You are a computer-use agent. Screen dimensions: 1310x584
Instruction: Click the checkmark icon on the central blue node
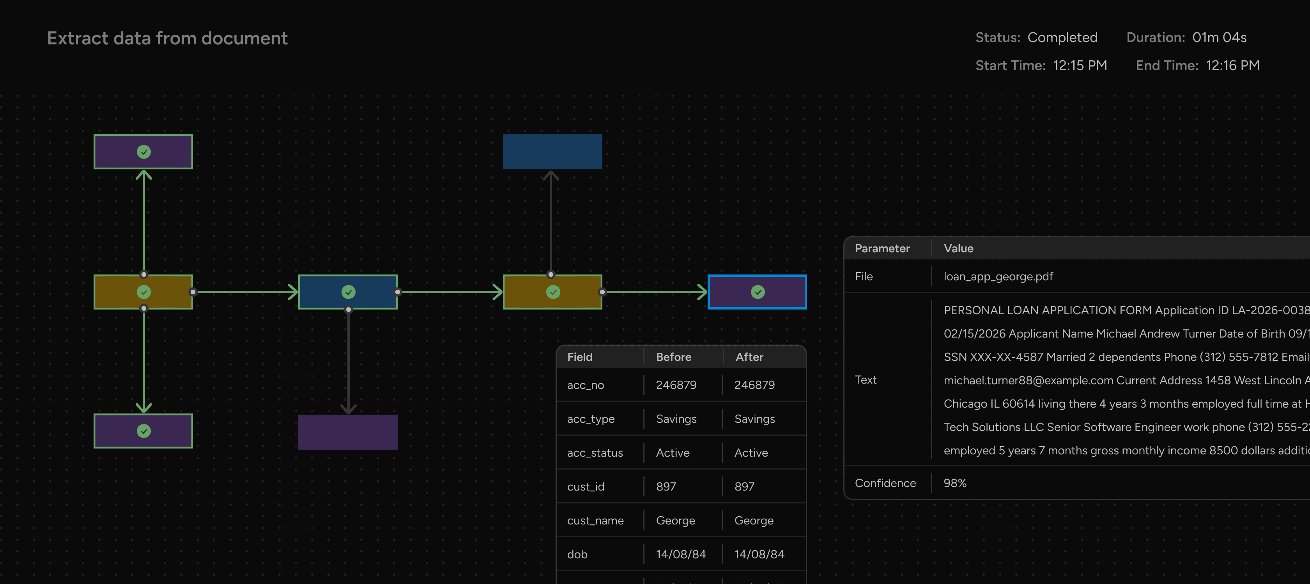point(348,292)
